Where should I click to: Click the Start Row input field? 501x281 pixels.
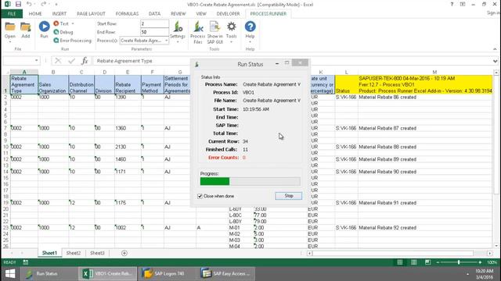coord(154,23)
